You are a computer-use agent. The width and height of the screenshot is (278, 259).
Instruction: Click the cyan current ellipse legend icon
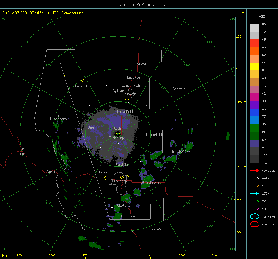pyautogui.click(x=255, y=217)
